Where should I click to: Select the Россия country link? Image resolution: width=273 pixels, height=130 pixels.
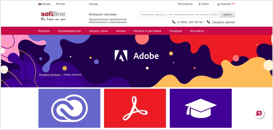(x=46, y=4)
